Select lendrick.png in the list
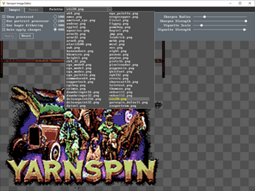 (x=121, y=37)
